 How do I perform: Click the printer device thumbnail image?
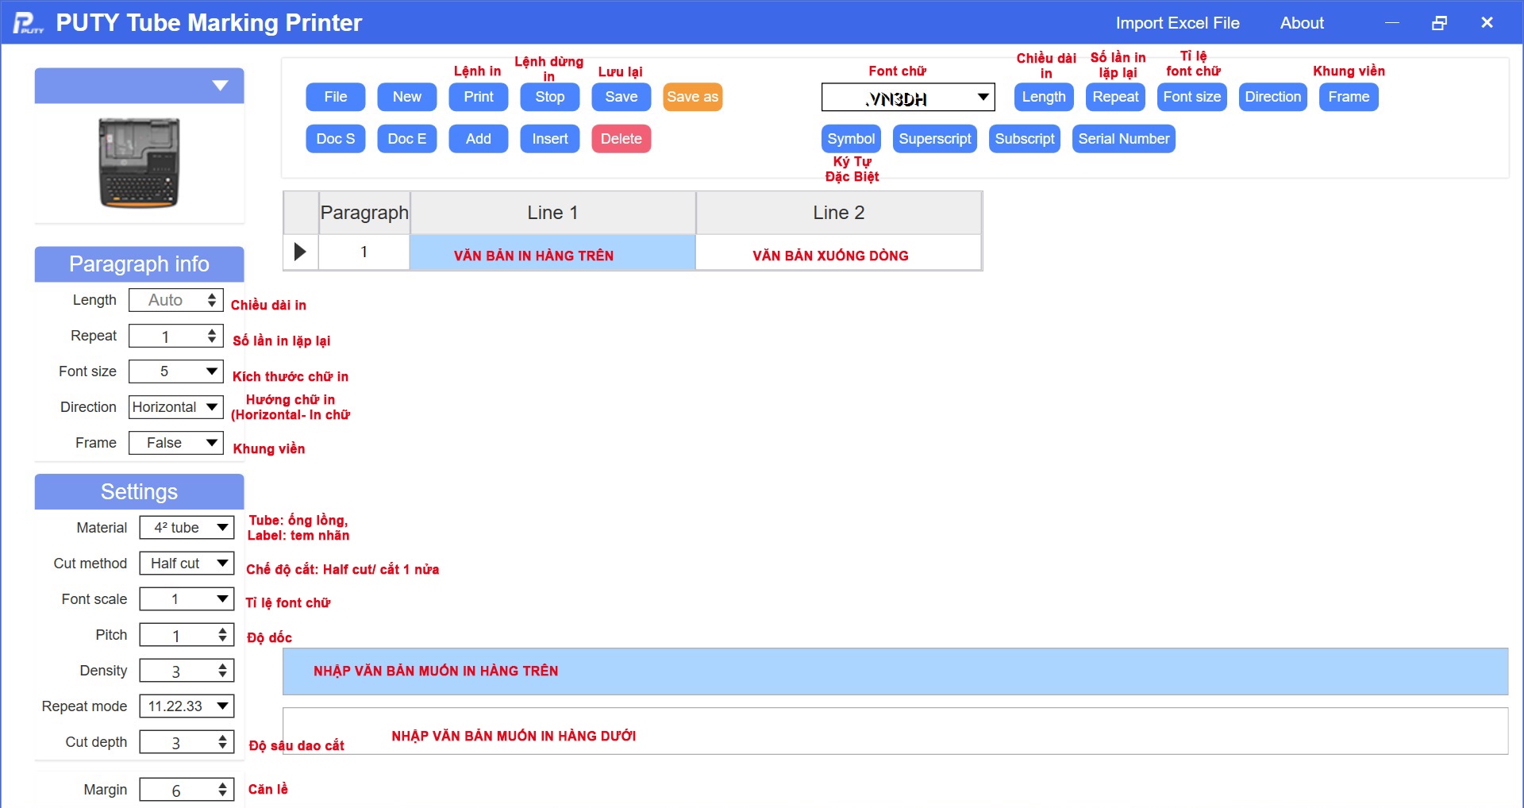click(x=139, y=163)
